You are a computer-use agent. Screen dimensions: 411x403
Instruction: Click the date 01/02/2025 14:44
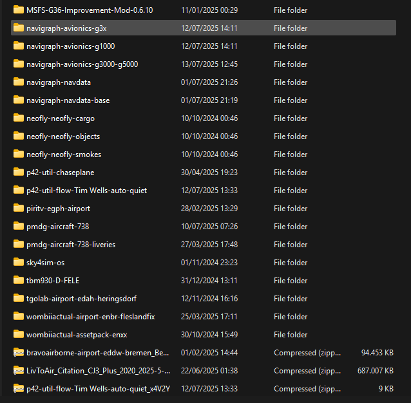pyautogui.click(x=209, y=353)
